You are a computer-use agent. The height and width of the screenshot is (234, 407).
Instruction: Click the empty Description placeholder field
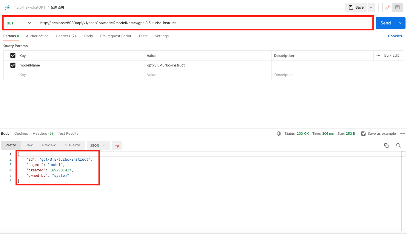(x=337, y=75)
